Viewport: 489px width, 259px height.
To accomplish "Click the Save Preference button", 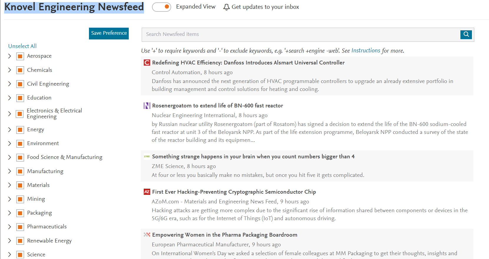I will [109, 34].
